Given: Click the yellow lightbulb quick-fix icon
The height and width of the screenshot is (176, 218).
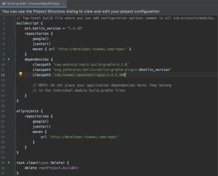Looking at the screenshot, I should [21, 74].
